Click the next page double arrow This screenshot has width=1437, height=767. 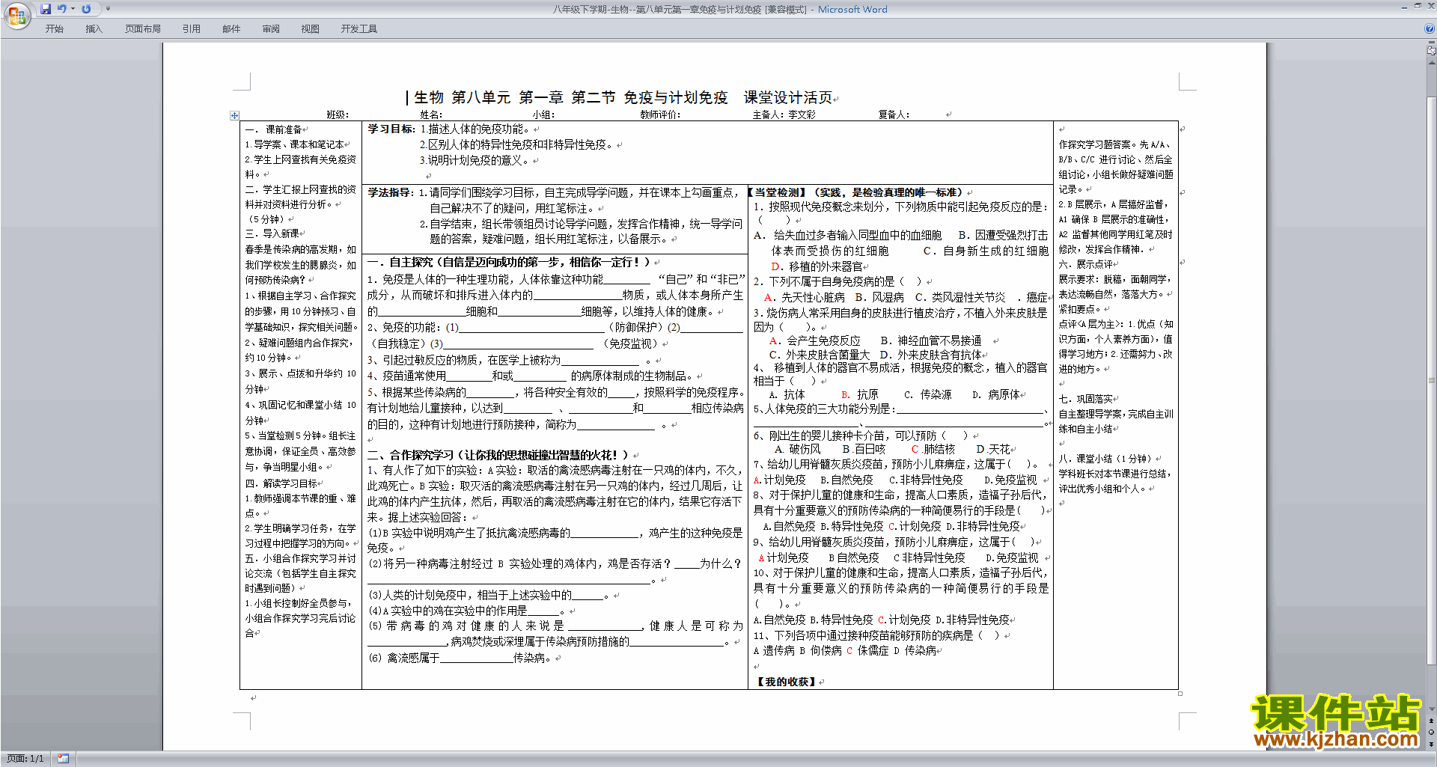point(1432,745)
